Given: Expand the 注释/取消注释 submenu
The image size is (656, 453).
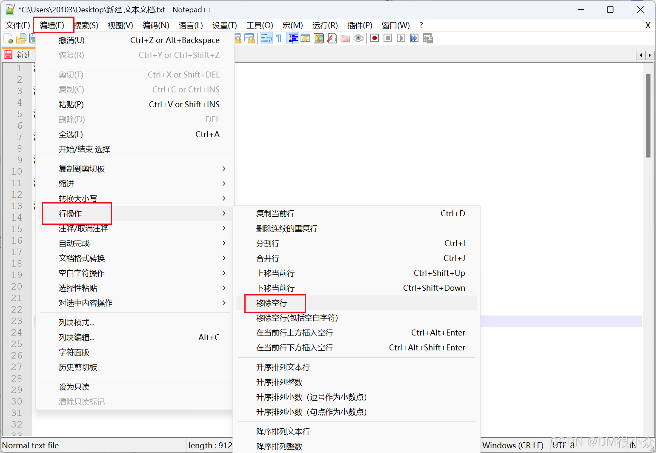Looking at the screenshot, I should pyautogui.click(x=135, y=228).
